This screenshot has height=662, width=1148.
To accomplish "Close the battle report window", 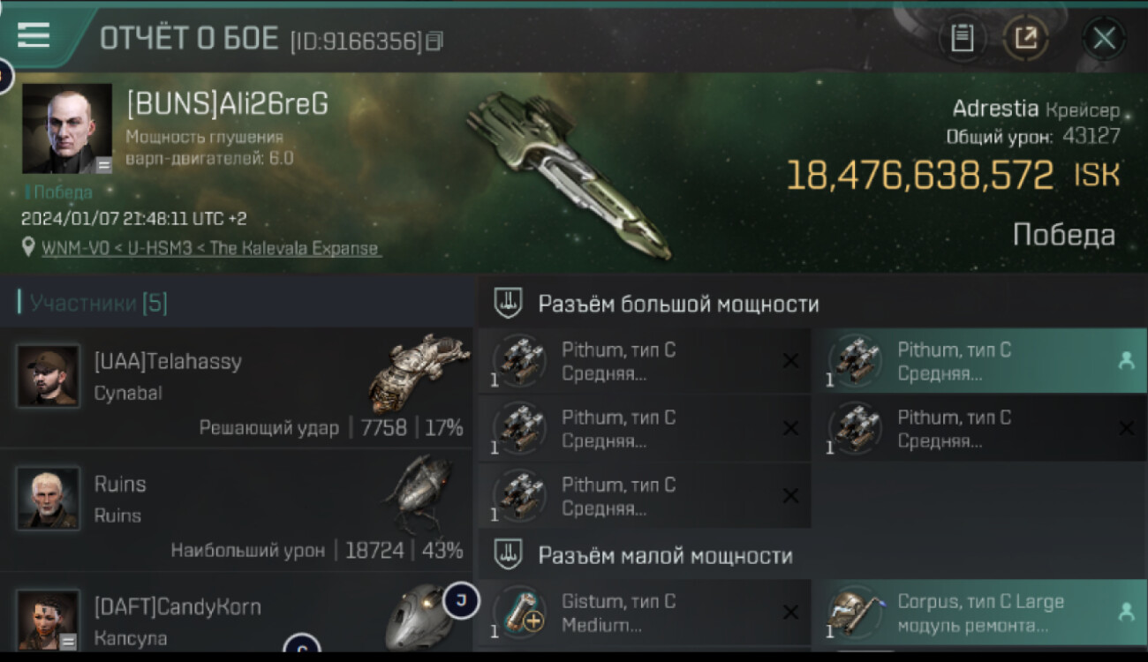I will pyautogui.click(x=1104, y=38).
